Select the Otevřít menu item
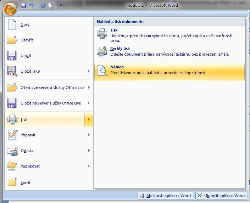250x203 pixels. (x=49, y=40)
